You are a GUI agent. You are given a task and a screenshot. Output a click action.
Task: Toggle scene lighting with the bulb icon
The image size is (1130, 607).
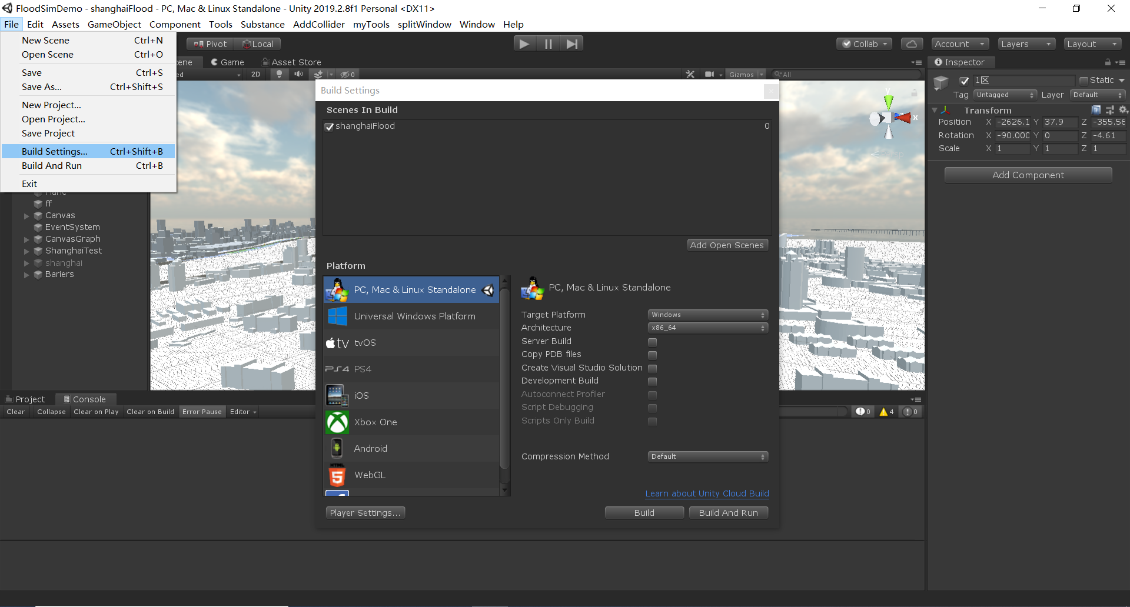(x=280, y=74)
